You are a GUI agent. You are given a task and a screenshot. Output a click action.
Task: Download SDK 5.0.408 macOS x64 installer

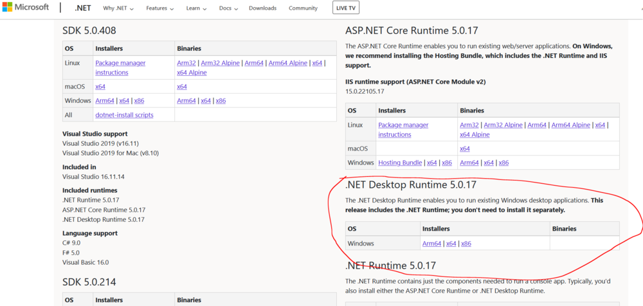(x=100, y=86)
